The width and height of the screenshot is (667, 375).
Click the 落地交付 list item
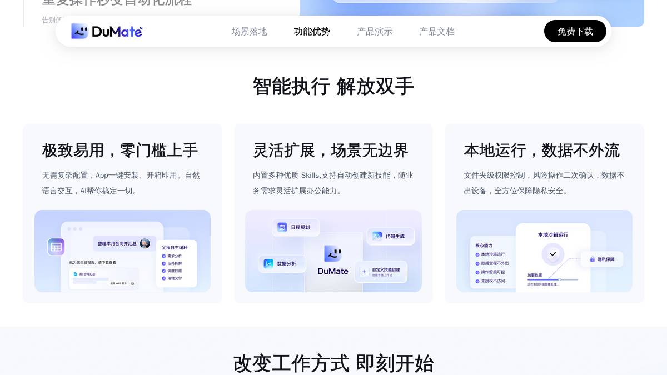tap(172, 278)
